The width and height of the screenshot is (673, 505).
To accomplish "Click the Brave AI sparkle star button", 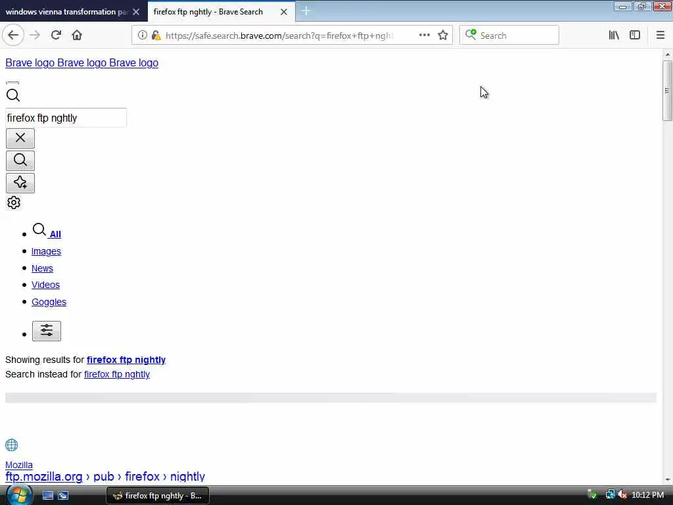I will pos(20,183).
